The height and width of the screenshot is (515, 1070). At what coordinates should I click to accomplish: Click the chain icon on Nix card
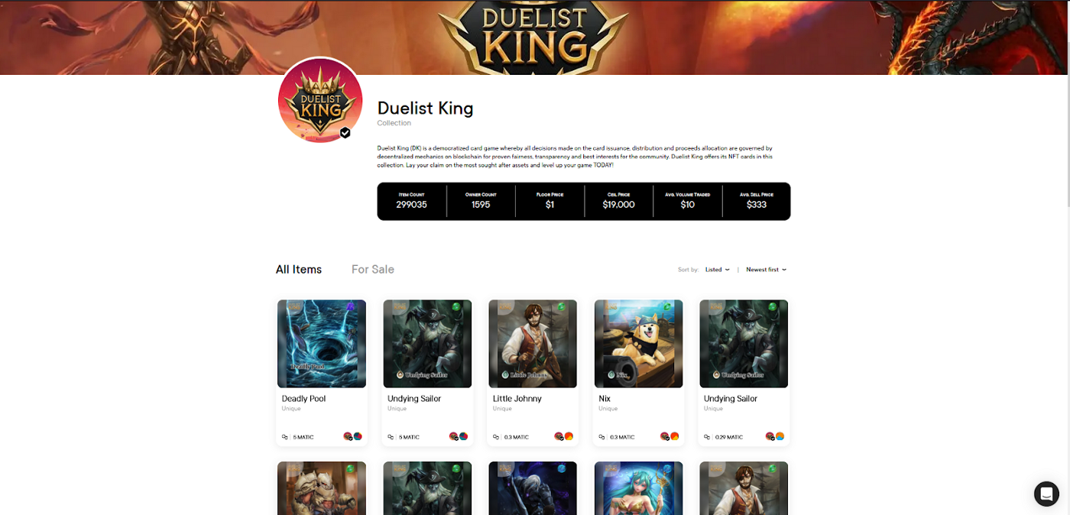tap(601, 437)
